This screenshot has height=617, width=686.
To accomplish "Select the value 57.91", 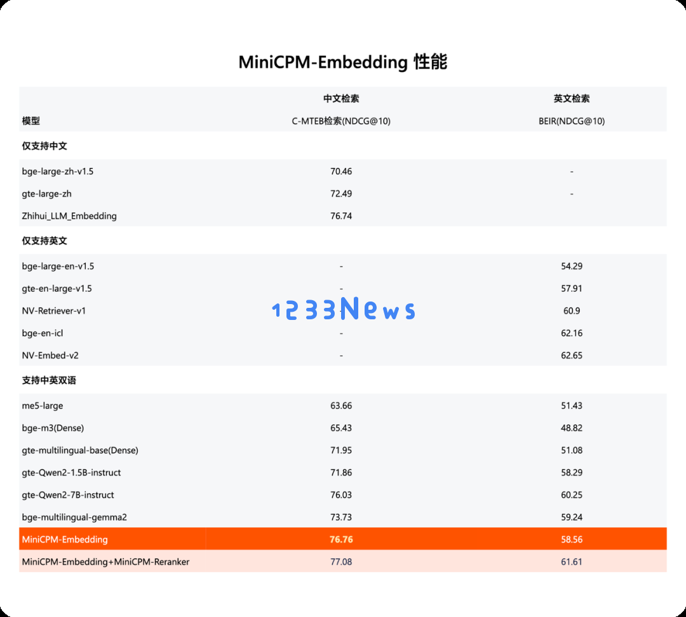I will pyautogui.click(x=572, y=288).
